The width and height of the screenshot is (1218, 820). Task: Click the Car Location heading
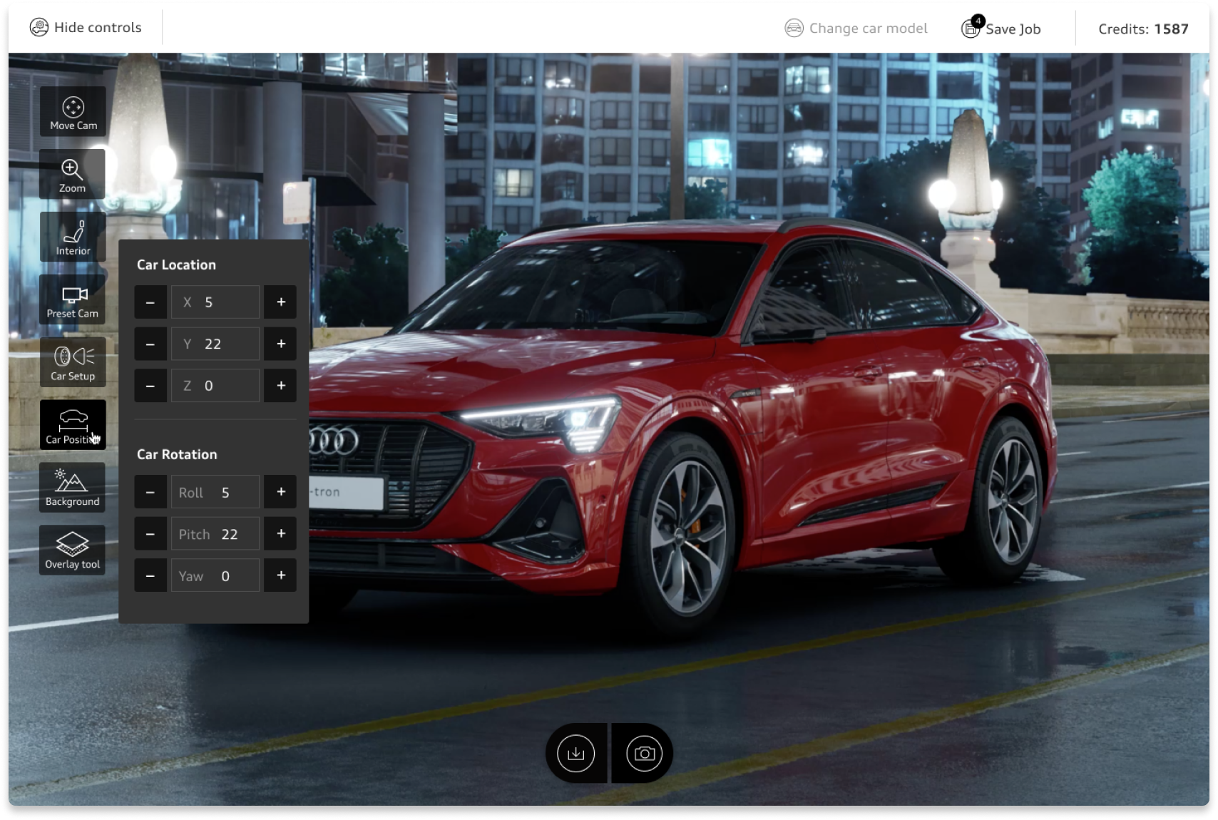[176, 265]
